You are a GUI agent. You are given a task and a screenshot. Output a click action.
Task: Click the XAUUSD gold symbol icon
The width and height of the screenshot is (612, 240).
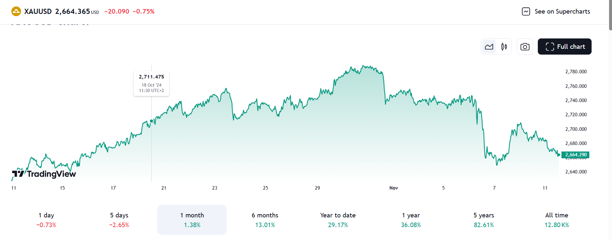point(16,12)
